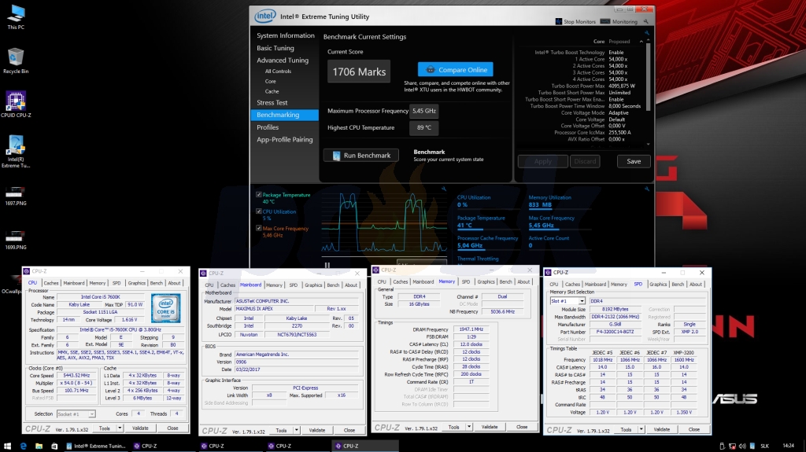Select the CPUID CPU-Z desktop shortcut

point(16,105)
